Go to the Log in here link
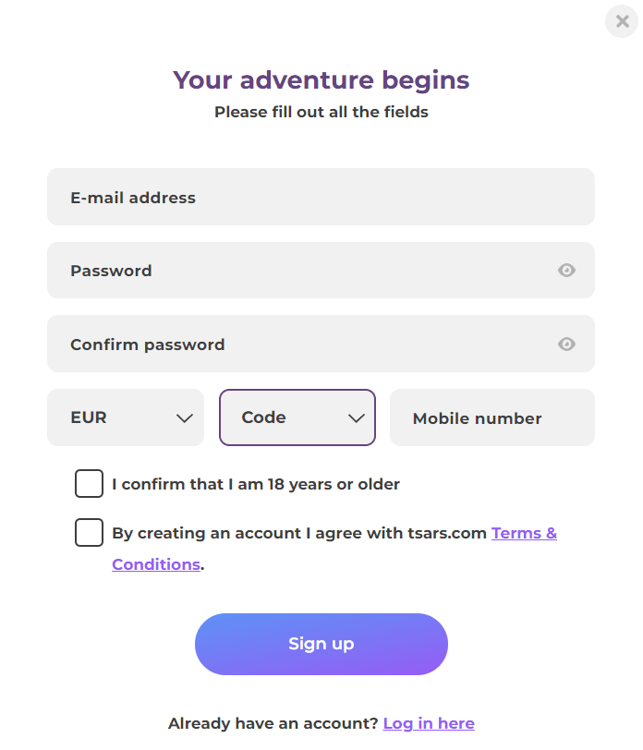Image resolution: width=643 pixels, height=750 pixels. (429, 723)
